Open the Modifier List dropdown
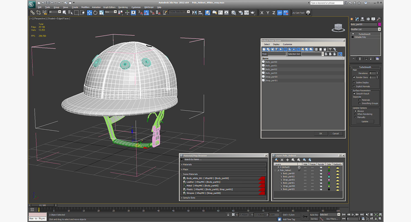411x222 pixels. click(379, 29)
